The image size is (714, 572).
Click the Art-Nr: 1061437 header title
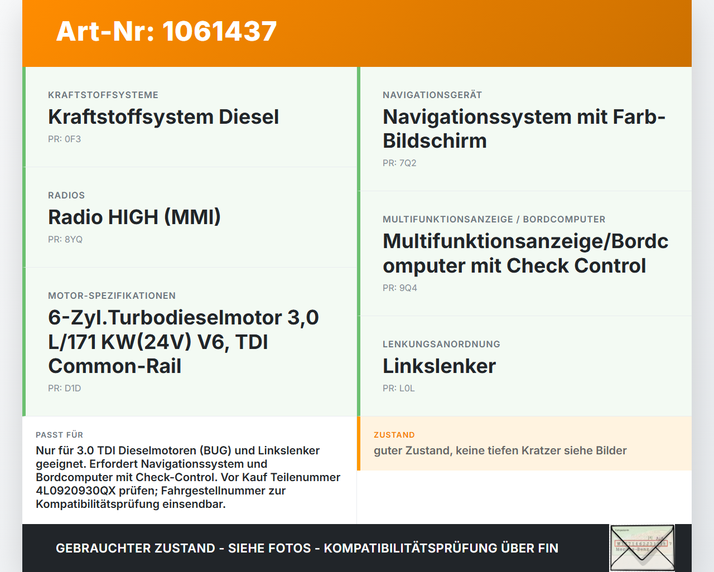click(x=166, y=31)
